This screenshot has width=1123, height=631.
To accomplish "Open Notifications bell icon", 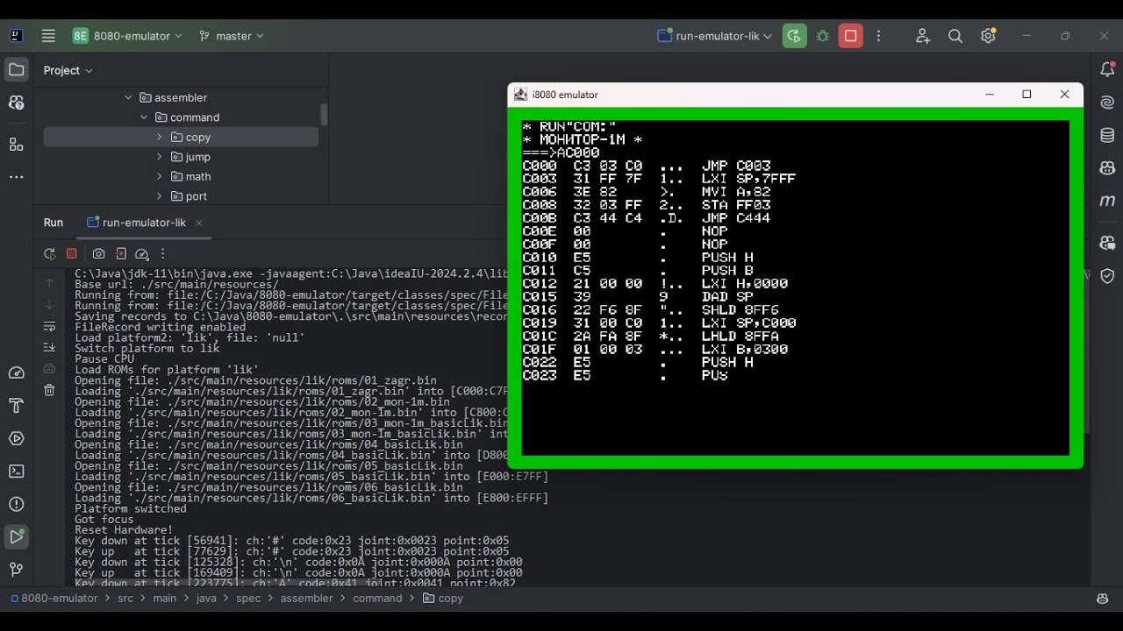I will [x=1107, y=69].
